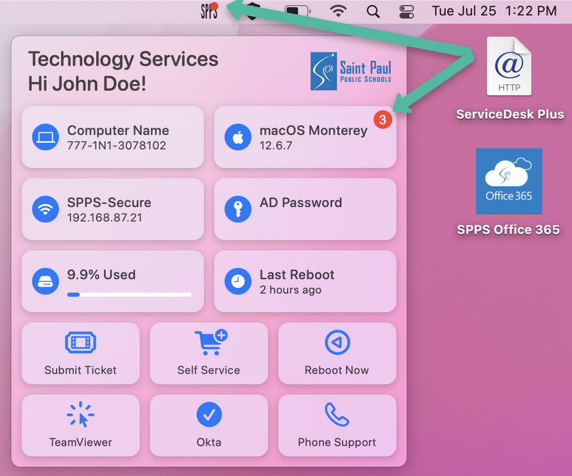The image size is (572, 476).
Task: Click the SPPS-Secure Wi-Fi icon
Action: tap(45, 209)
